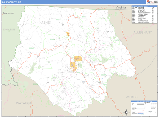Click the ZIP code 28617 map label
The image size is (159, 117).
tap(104, 43)
